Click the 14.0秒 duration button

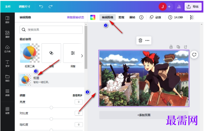[176, 17]
